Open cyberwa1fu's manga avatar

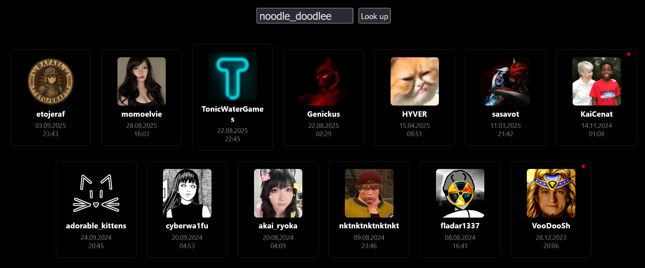click(187, 193)
